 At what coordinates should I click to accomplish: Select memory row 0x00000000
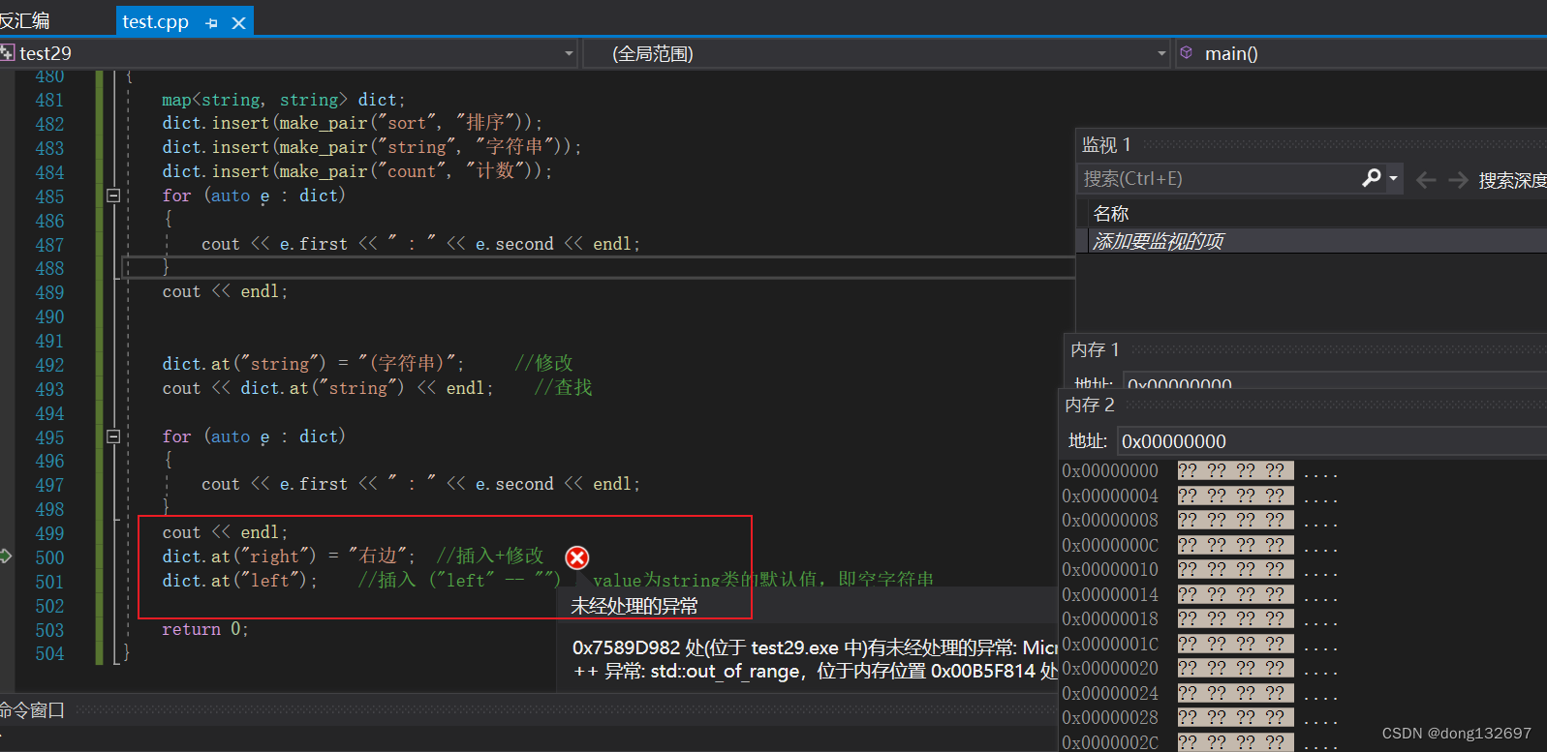(x=1201, y=471)
